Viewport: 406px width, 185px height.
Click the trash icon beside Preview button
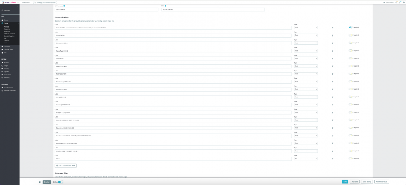(x=40, y=182)
